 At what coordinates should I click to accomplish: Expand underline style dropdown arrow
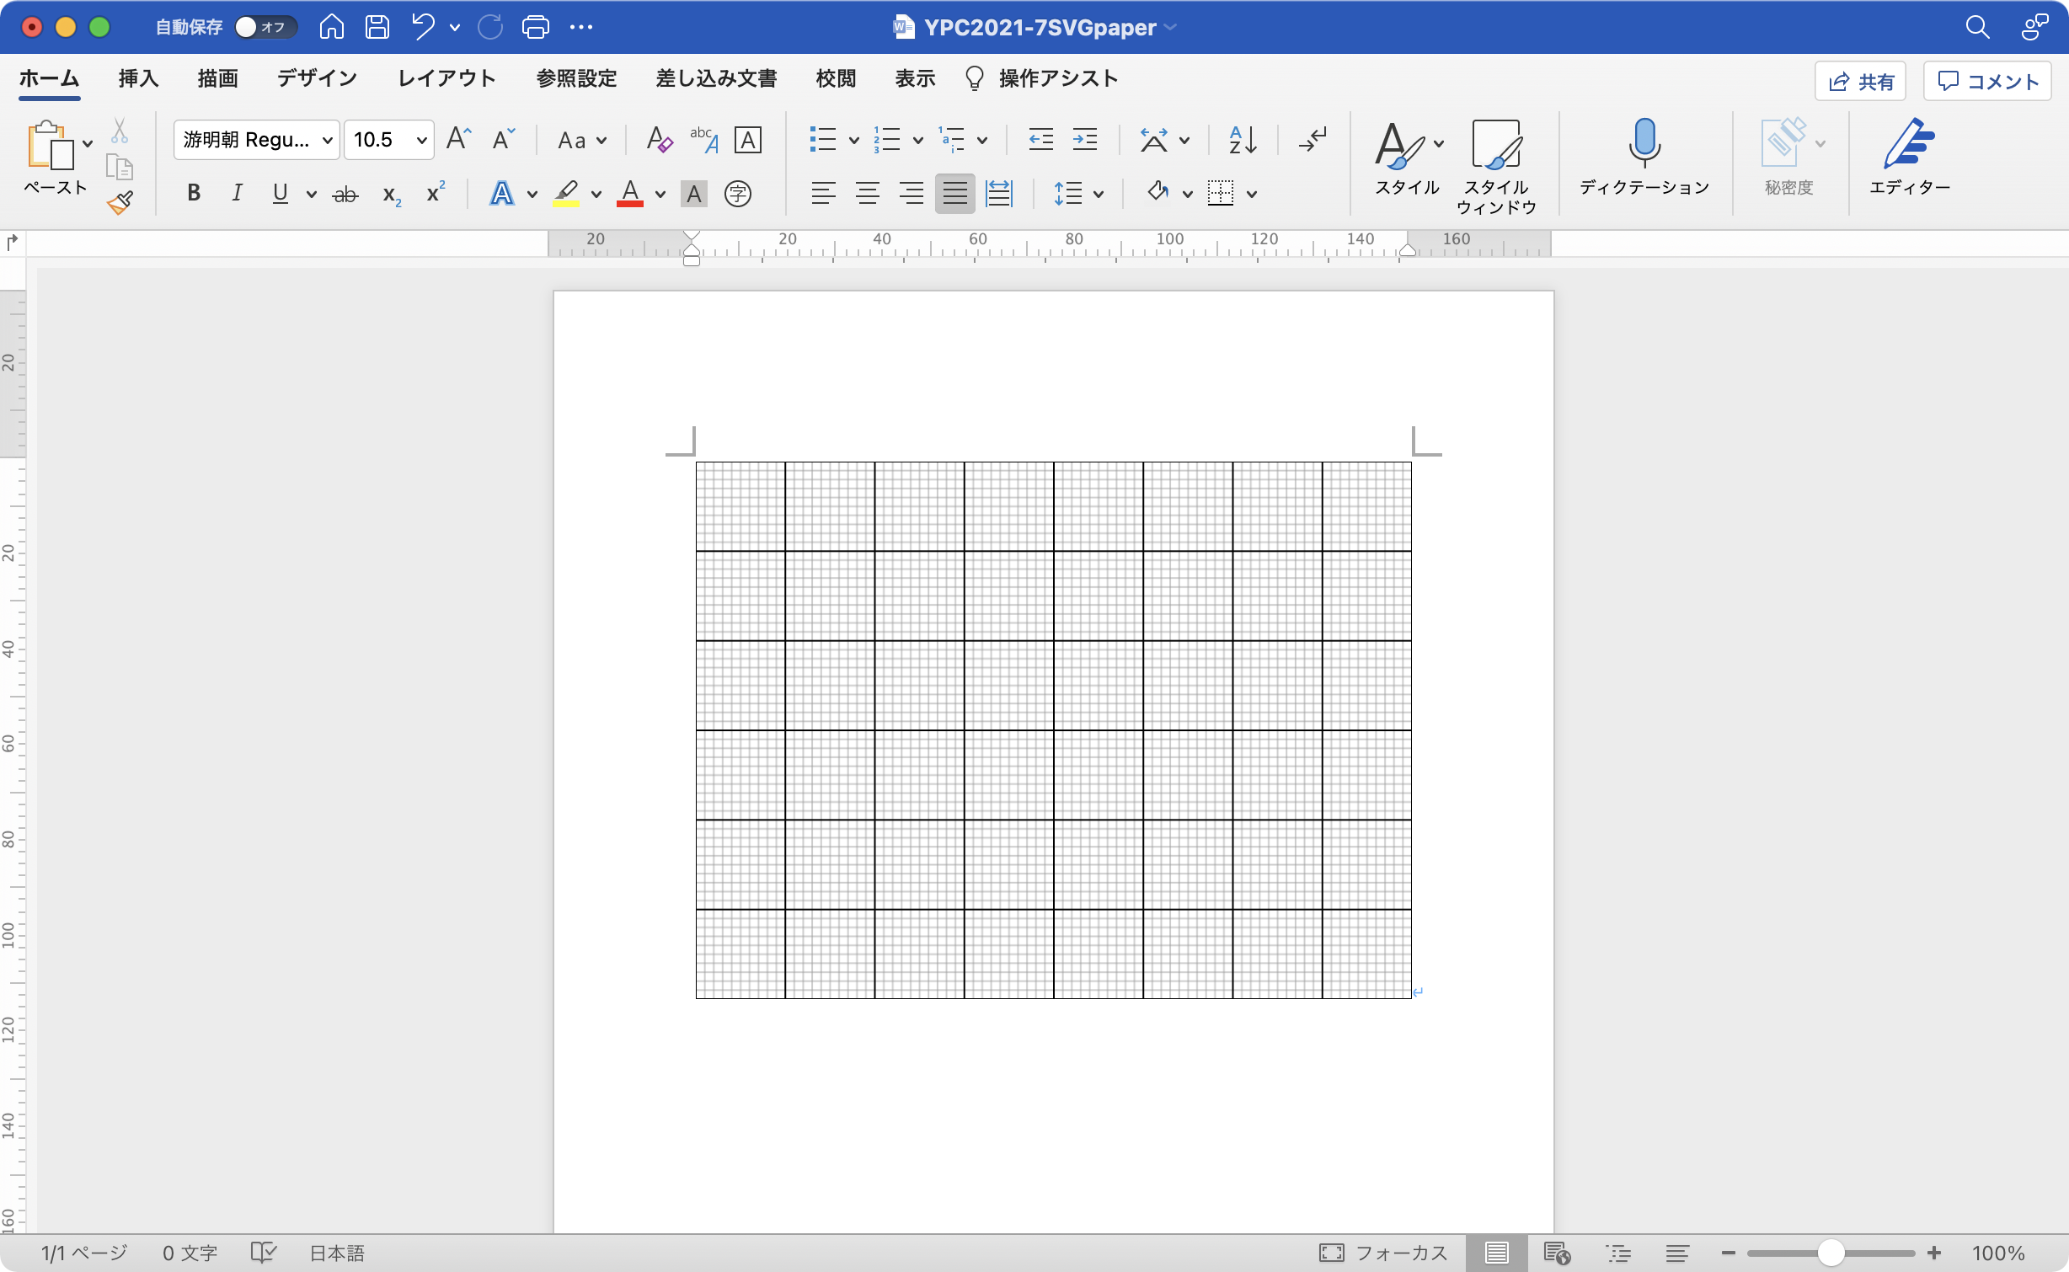(x=311, y=195)
